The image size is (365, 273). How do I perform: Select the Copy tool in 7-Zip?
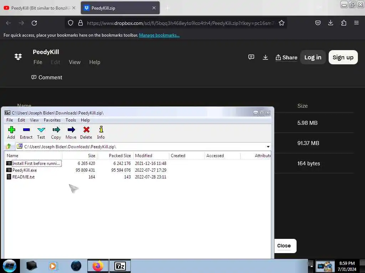56,133
